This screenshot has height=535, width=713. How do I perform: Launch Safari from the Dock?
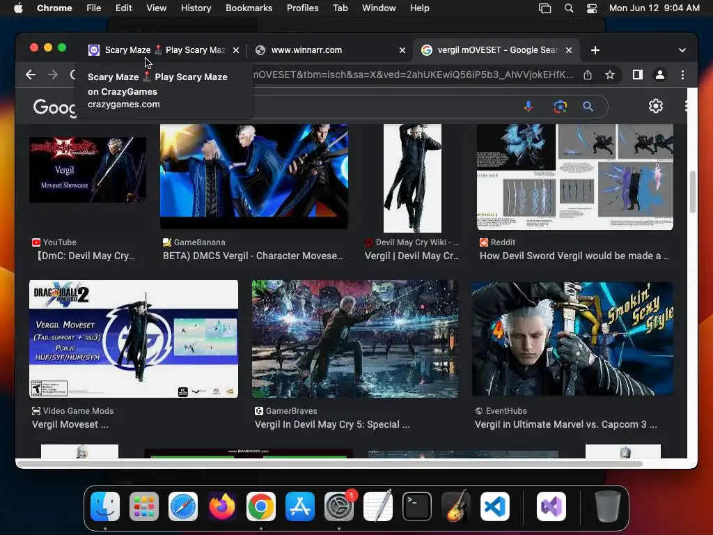(183, 506)
